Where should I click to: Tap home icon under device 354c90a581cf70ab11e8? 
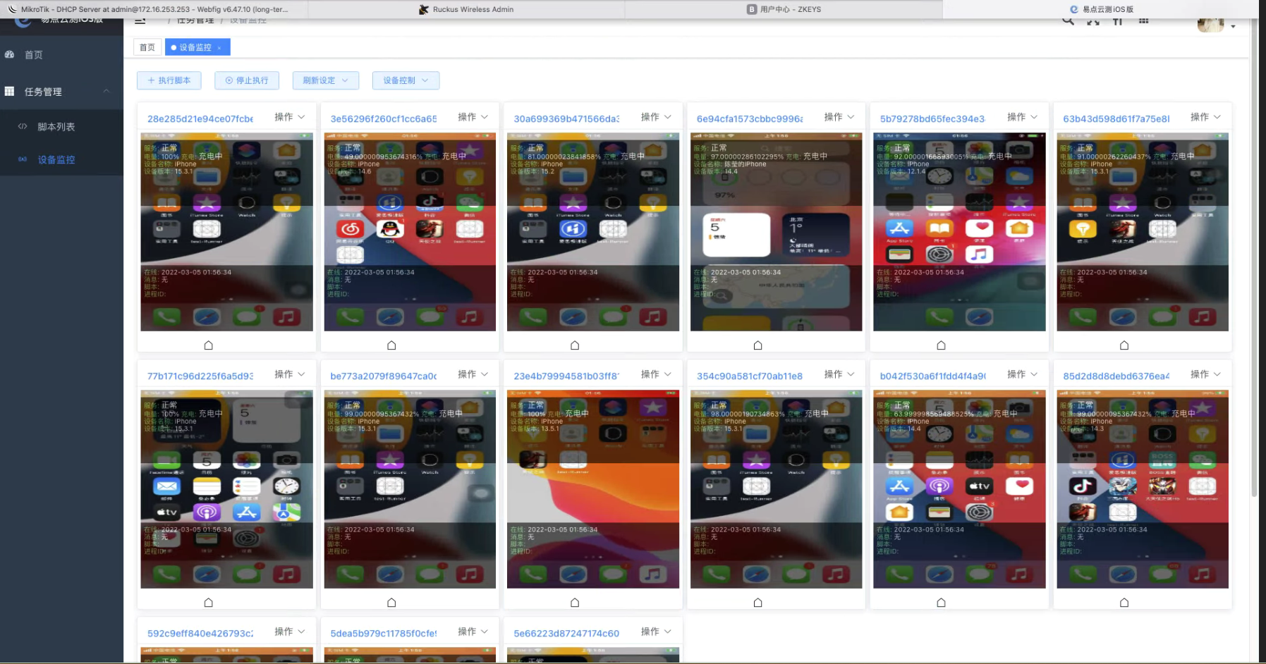pos(757,603)
